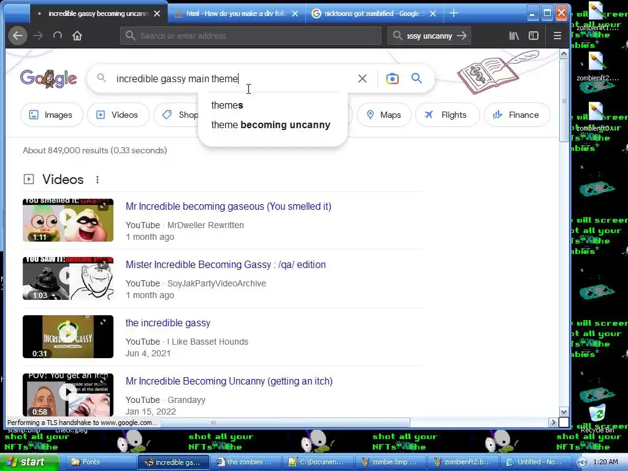Click the browser forward arrow

tap(38, 36)
